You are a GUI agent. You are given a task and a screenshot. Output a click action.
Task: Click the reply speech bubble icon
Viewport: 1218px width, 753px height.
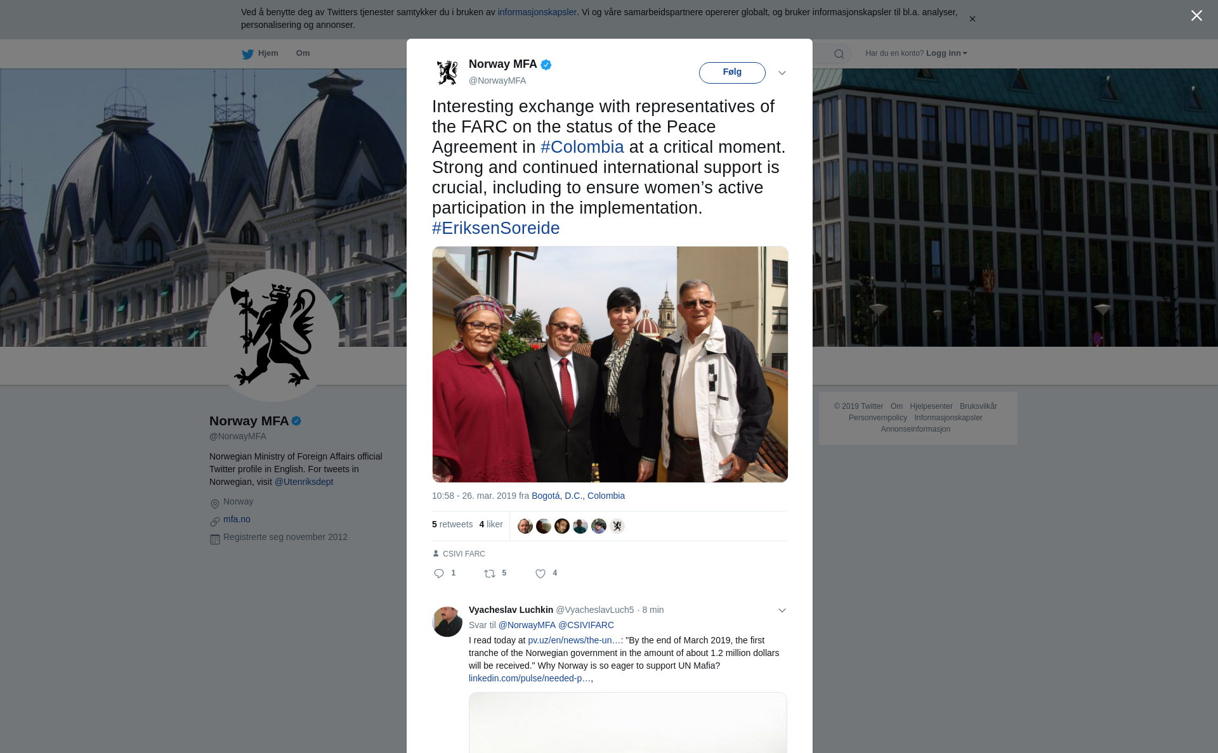point(439,574)
